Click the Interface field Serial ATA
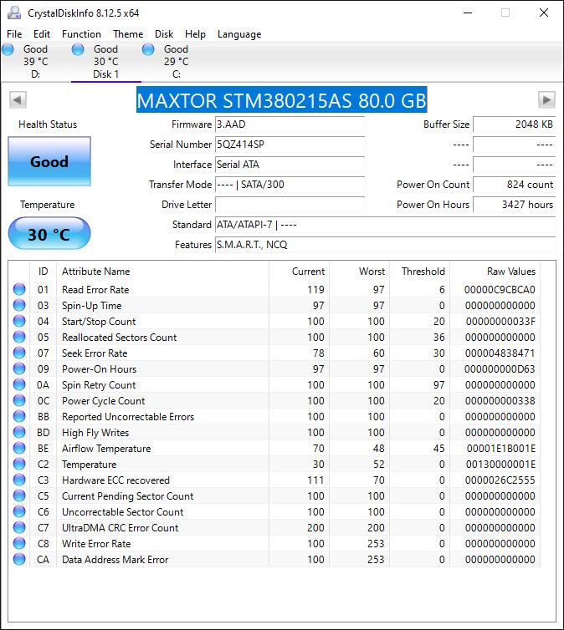The image size is (564, 630). point(290,165)
